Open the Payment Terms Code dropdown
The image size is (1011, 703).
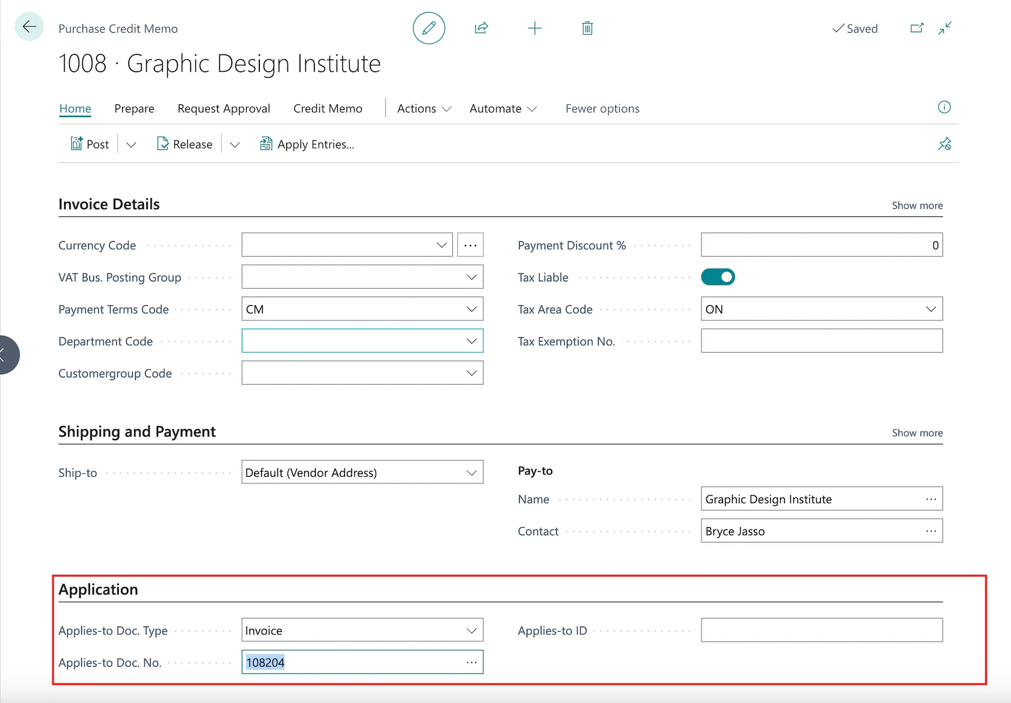[x=471, y=309]
